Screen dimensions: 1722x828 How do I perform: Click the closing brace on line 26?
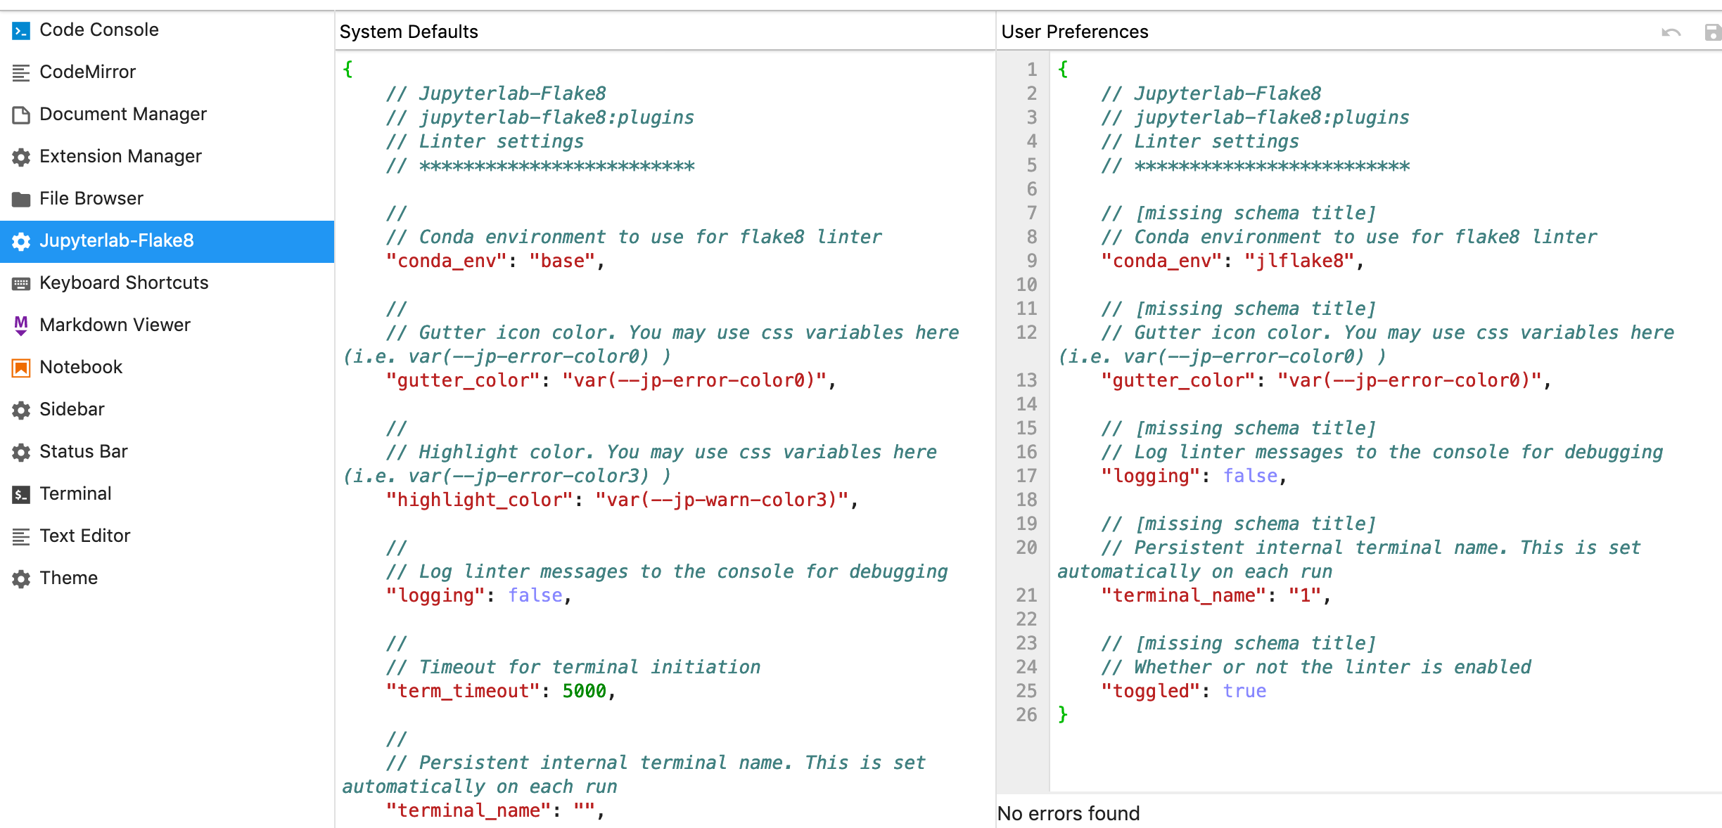(x=1063, y=715)
